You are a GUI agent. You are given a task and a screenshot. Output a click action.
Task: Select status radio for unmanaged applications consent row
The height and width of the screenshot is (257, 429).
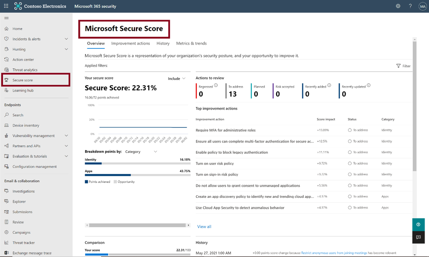click(x=350, y=185)
